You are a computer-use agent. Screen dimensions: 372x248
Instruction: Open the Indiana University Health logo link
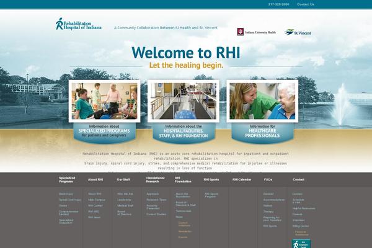(257, 32)
